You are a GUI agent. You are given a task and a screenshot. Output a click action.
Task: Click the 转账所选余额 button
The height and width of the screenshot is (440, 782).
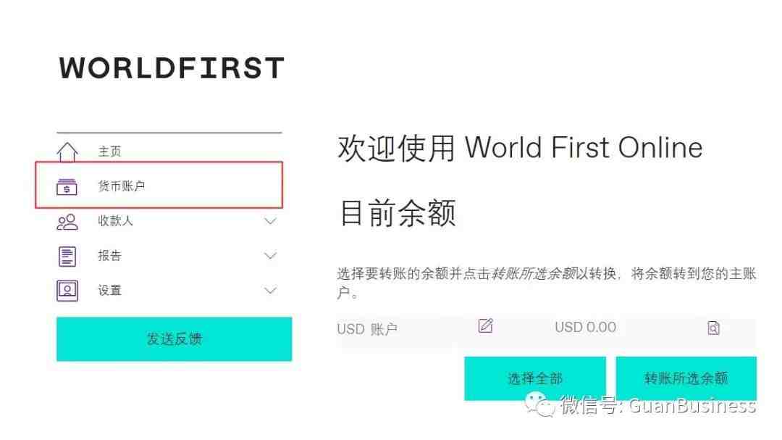[x=686, y=378]
